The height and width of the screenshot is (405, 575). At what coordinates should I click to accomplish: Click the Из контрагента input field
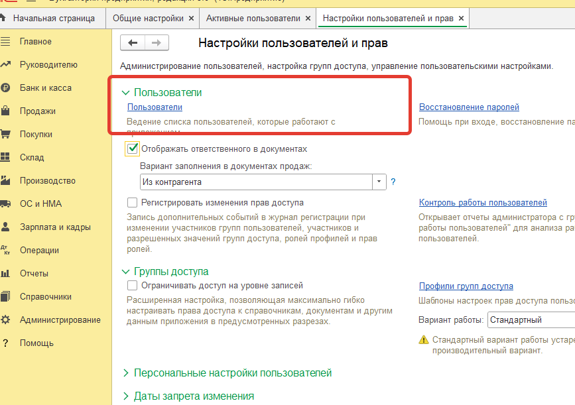(x=257, y=182)
